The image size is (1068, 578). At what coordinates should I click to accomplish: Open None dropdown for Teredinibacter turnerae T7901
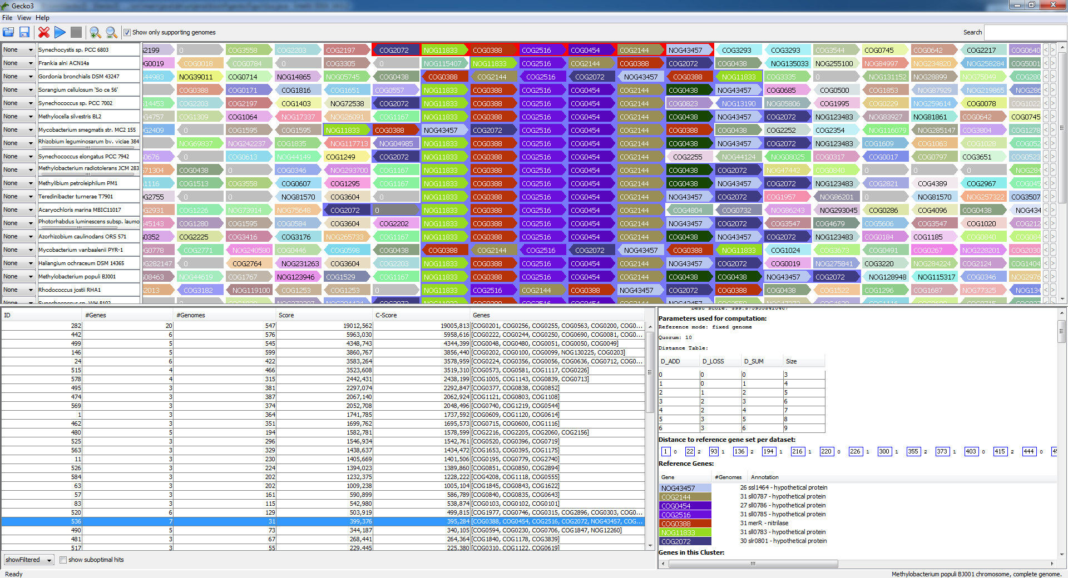click(x=18, y=197)
